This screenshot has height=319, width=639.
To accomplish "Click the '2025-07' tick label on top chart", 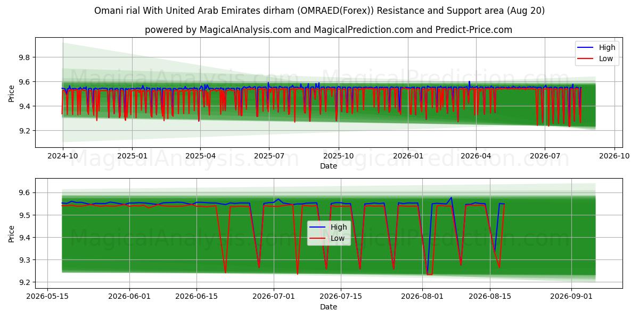I will pos(269,156).
